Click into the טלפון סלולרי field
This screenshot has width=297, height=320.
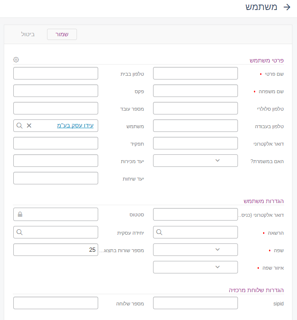(196, 108)
